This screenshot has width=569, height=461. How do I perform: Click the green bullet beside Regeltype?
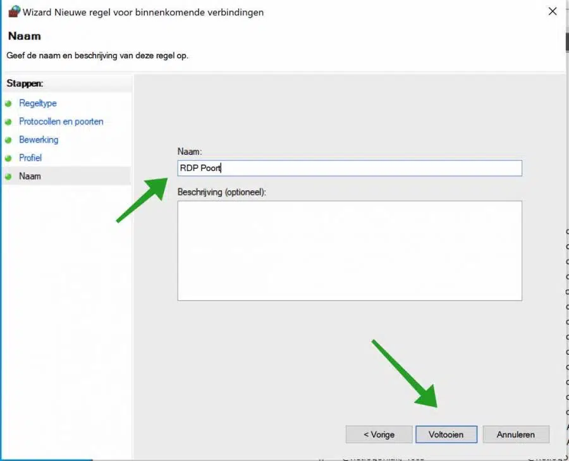click(x=8, y=104)
